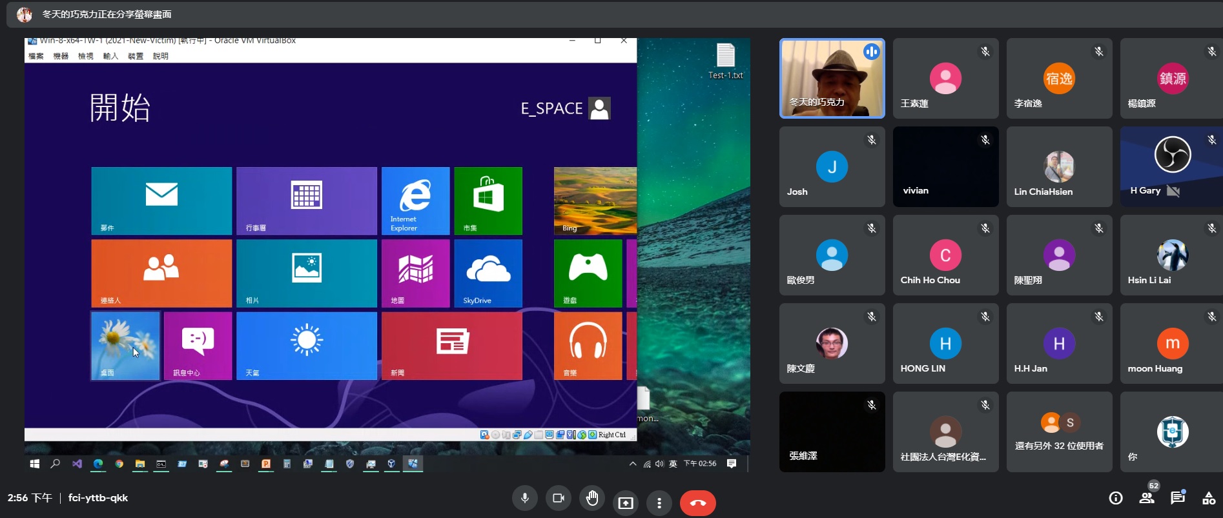The width and height of the screenshot is (1223, 518).
Task: Click VirtualBox network adapters status icon
Action: (x=517, y=435)
